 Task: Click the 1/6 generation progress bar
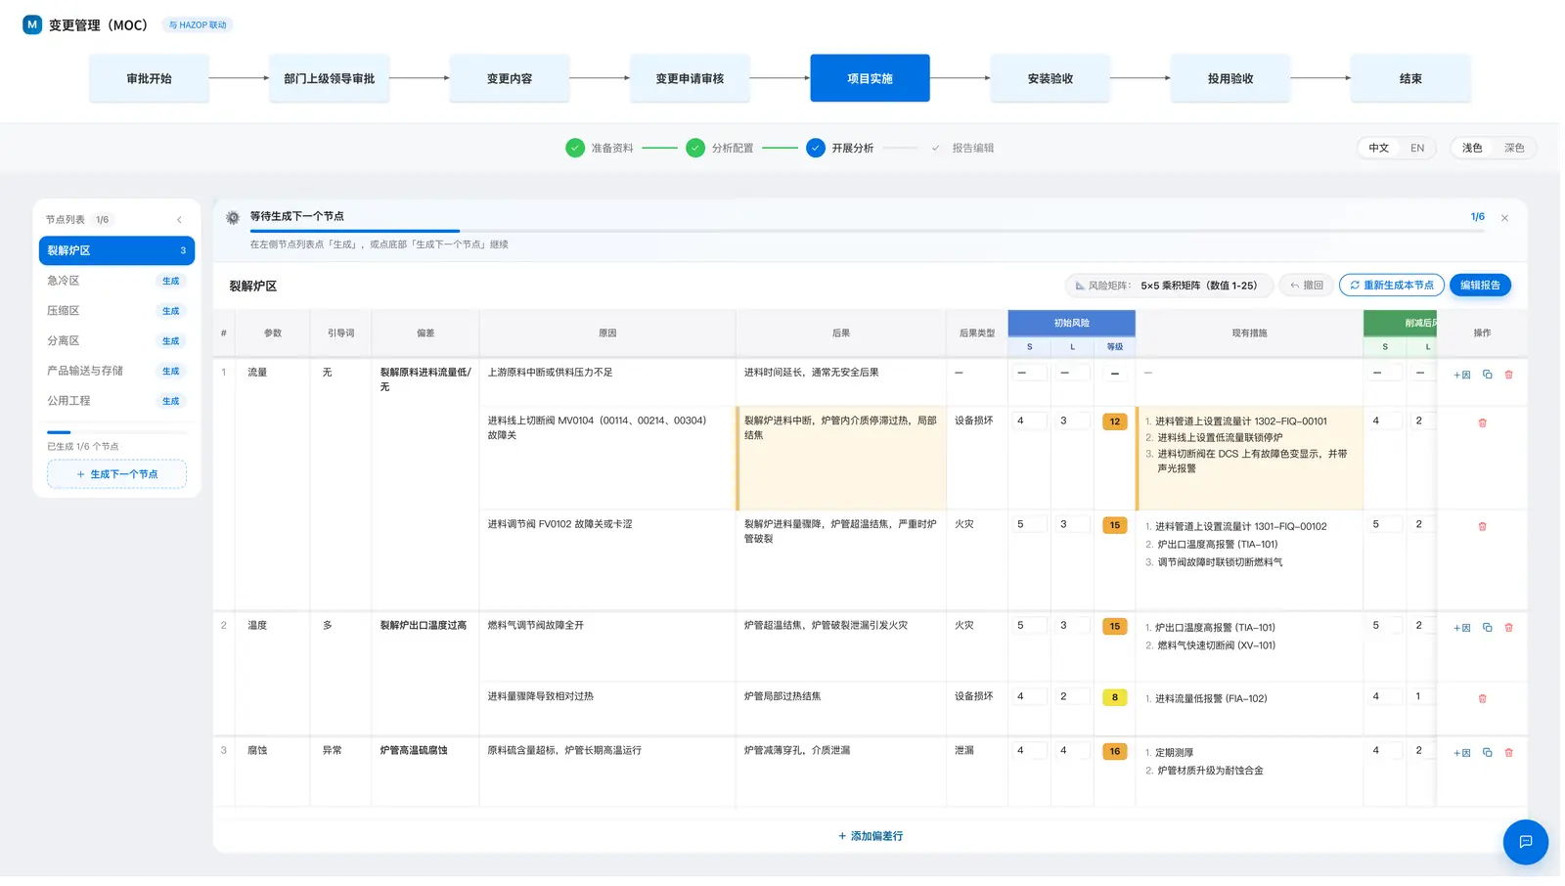pos(867,231)
